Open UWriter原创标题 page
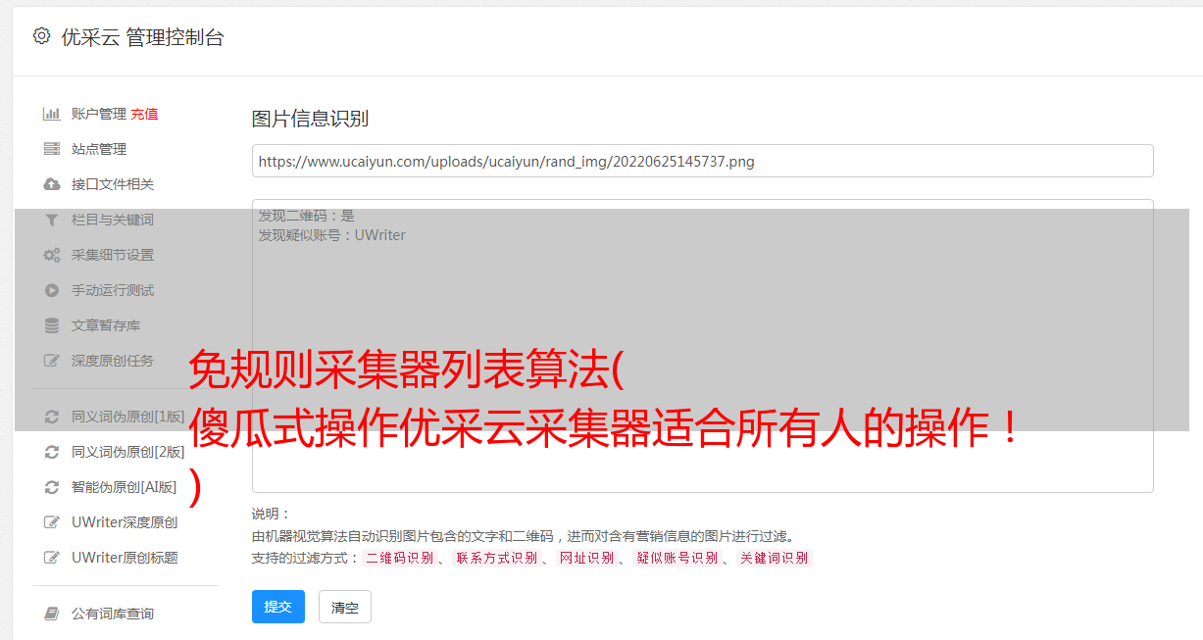Screen dimensions: 1203x640 pos(125,558)
